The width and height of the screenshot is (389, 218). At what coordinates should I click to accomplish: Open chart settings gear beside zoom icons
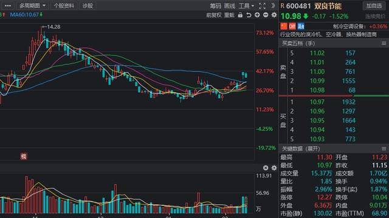pyautogui.click(x=274, y=15)
